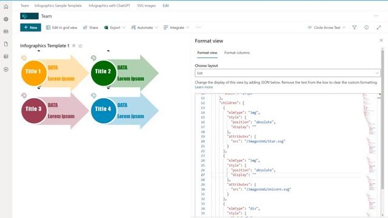Click the star favorite icon beside Infographics Template 1
Screen dimensions: 388x218
pyautogui.click(x=74, y=45)
